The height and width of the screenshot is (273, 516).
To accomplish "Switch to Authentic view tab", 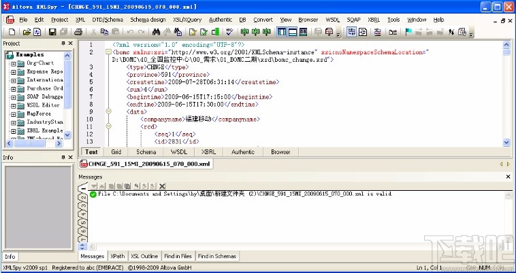I will [x=243, y=152].
